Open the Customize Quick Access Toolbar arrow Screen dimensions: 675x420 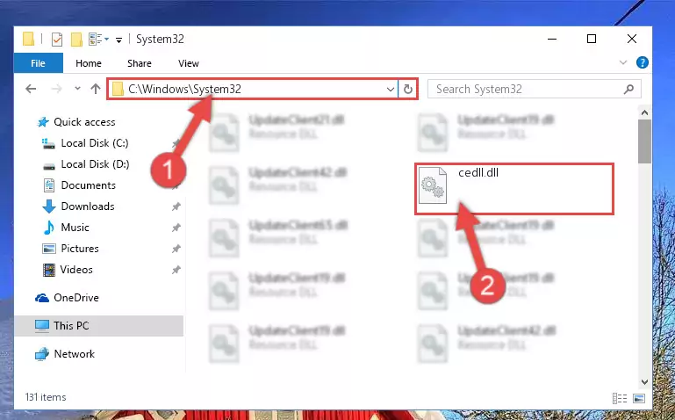coord(118,40)
